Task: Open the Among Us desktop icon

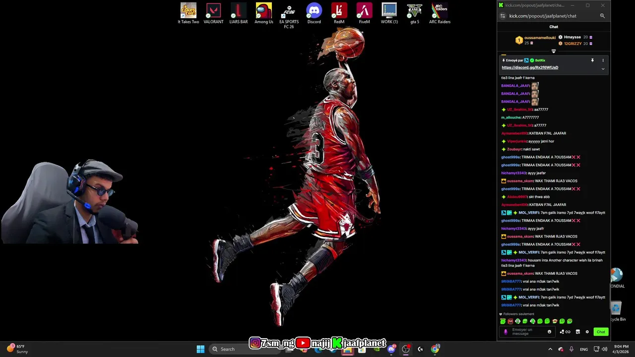Action: [x=264, y=13]
